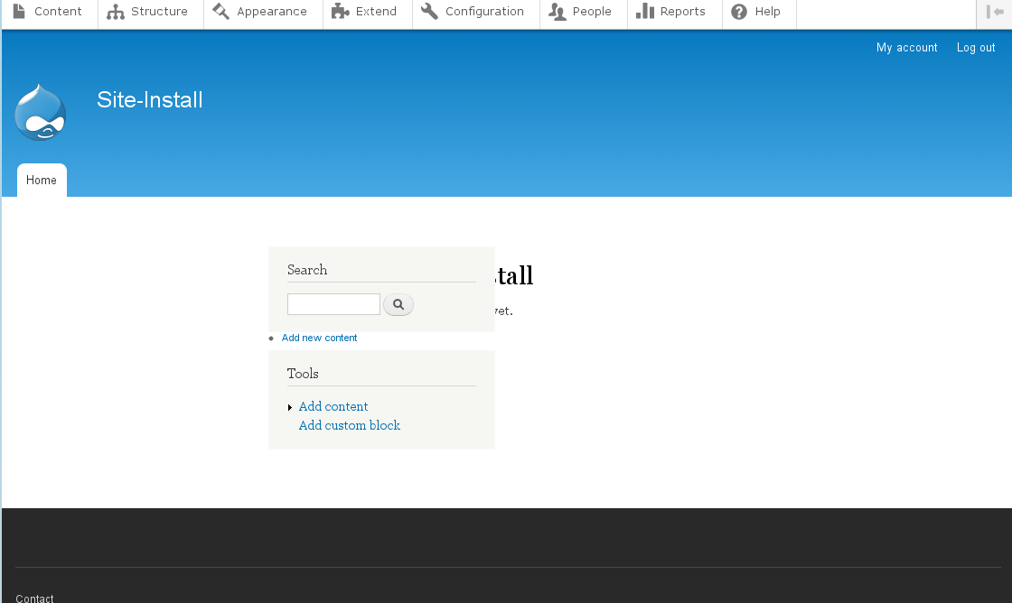Click the People silhouette icon
Image resolution: width=1012 pixels, height=603 pixels.
coord(557,11)
